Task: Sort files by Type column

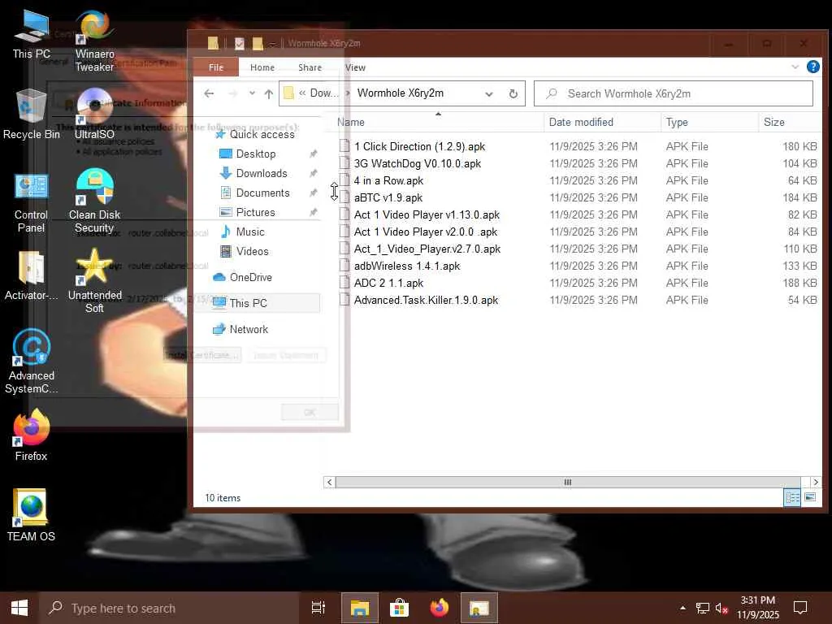Action: tap(710, 122)
